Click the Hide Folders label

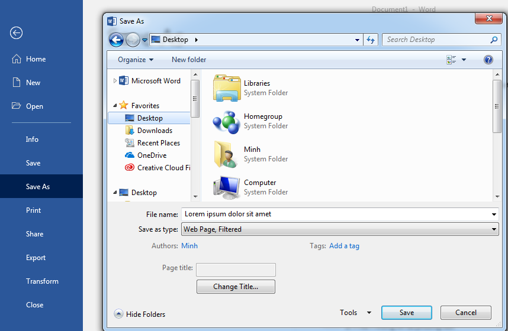pyautogui.click(x=146, y=314)
